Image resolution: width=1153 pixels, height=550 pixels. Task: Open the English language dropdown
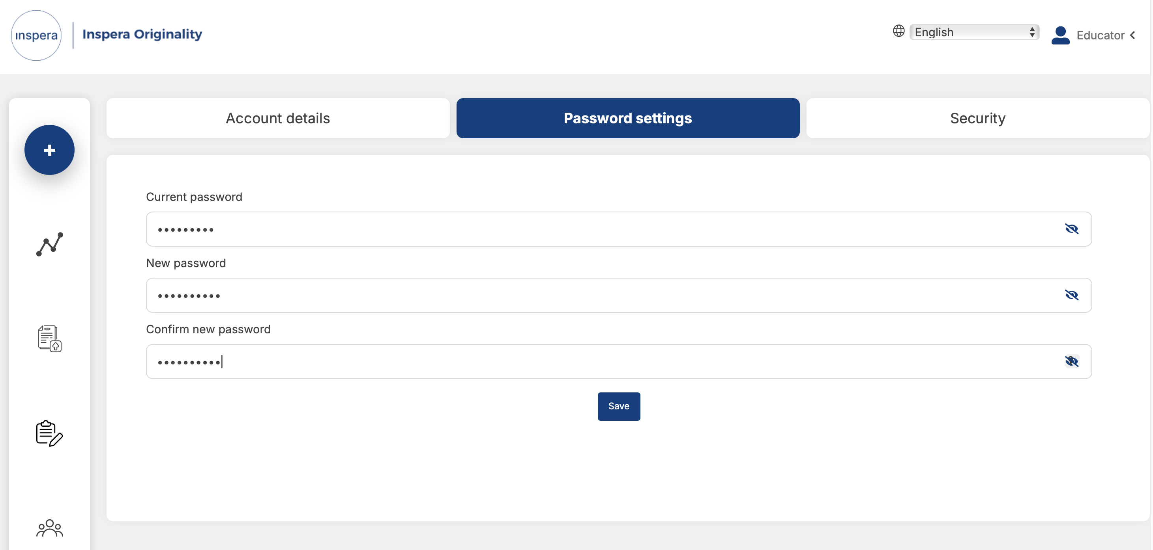click(974, 32)
